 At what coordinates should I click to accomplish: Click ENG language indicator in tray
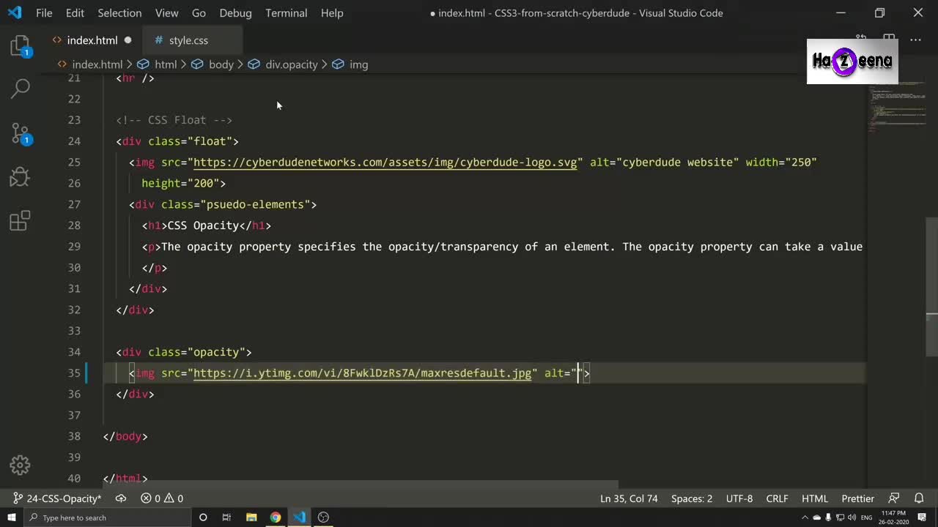867,517
